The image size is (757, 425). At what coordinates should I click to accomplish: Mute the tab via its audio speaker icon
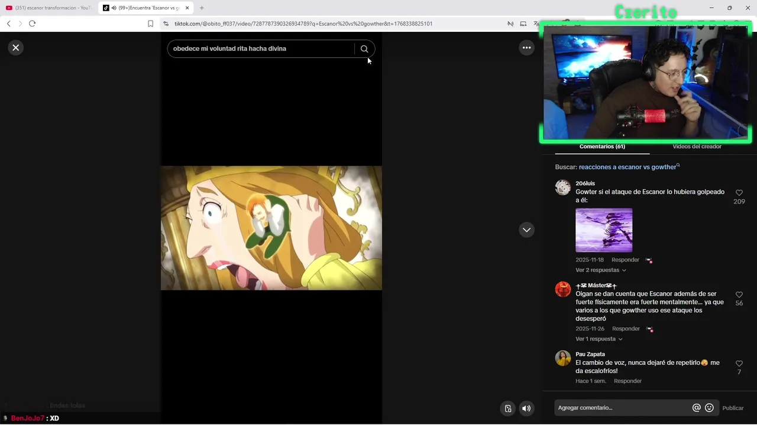point(114,8)
